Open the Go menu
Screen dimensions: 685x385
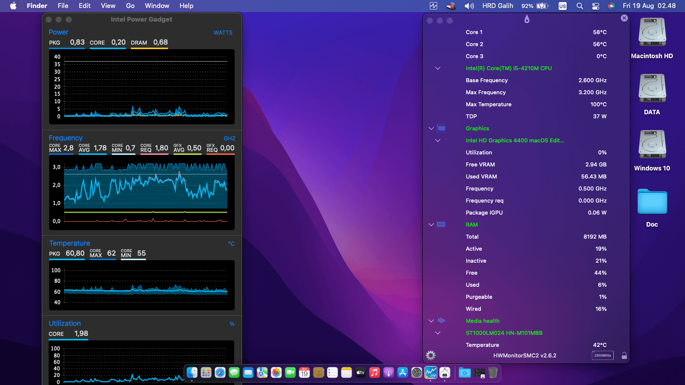pos(130,6)
